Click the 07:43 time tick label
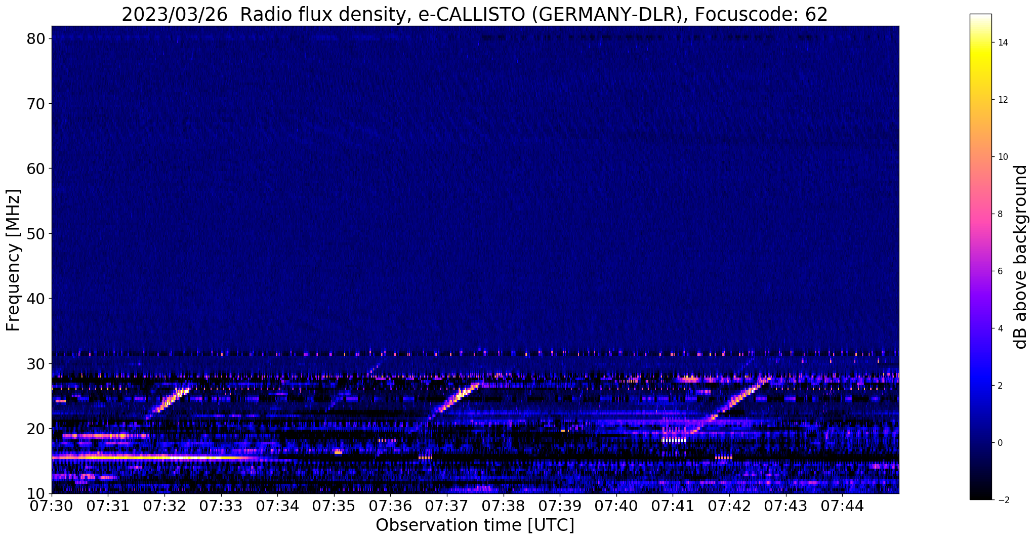The image size is (1036, 540). pyautogui.click(x=786, y=506)
